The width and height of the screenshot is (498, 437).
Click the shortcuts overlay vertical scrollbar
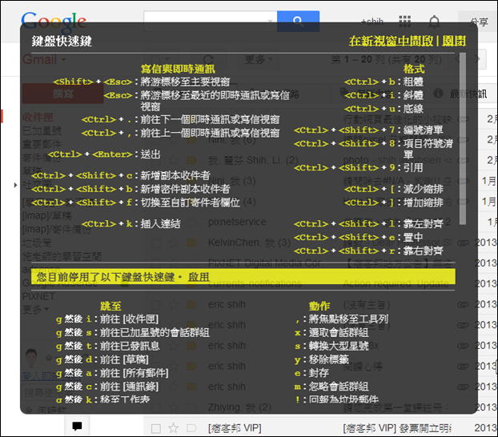(x=463, y=139)
